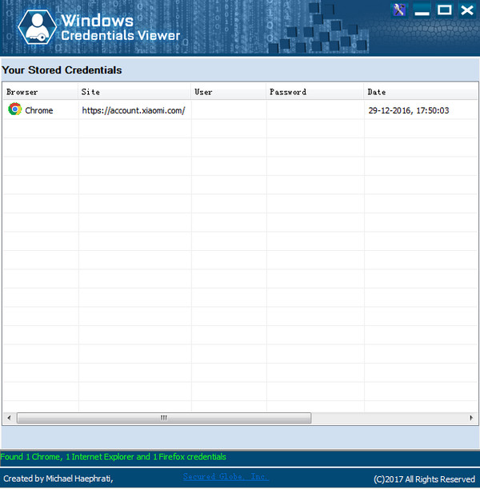Image resolution: width=480 pixels, height=489 pixels.
Task: Click the horizontal scrollbar thumb
Action: [164, 418]
